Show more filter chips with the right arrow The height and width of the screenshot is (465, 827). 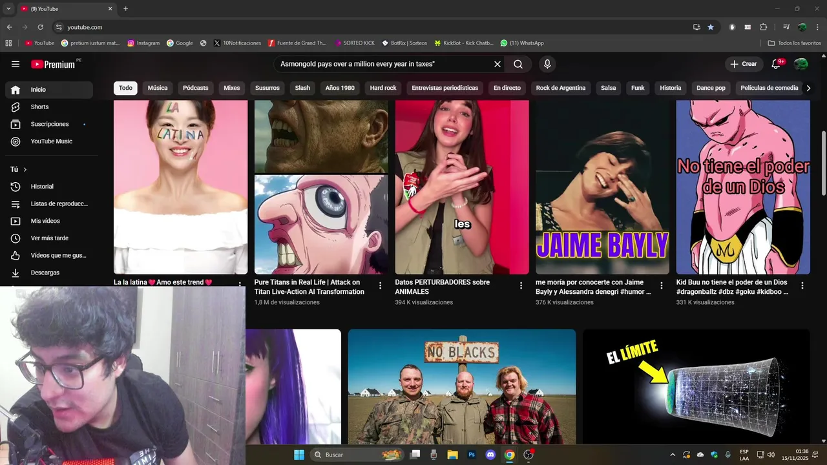(x=808, y=88)
